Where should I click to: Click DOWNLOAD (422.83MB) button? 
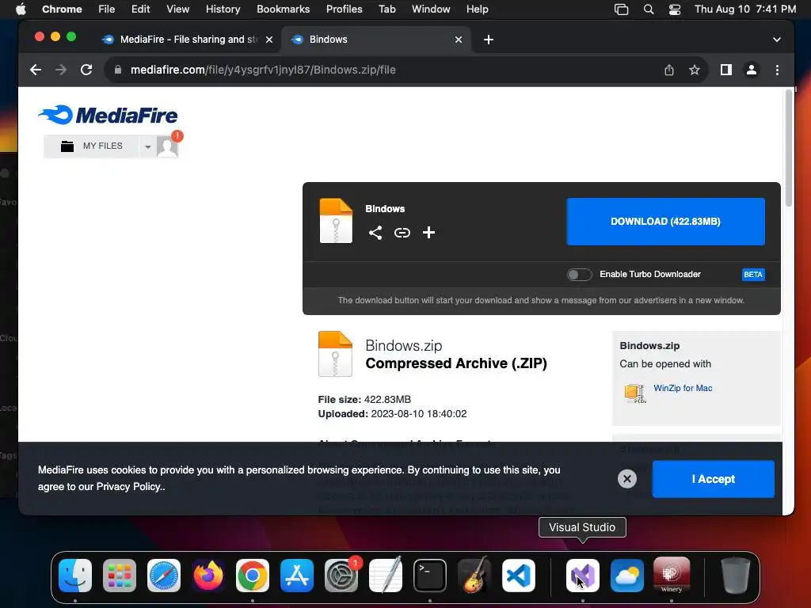pos(665,222)
